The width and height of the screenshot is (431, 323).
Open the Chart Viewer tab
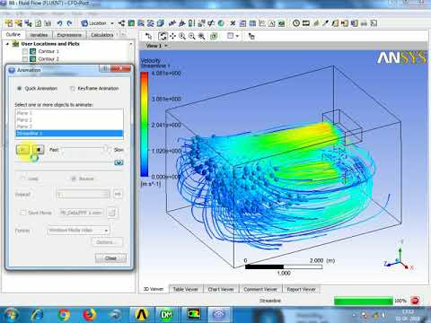click(221, 289)
